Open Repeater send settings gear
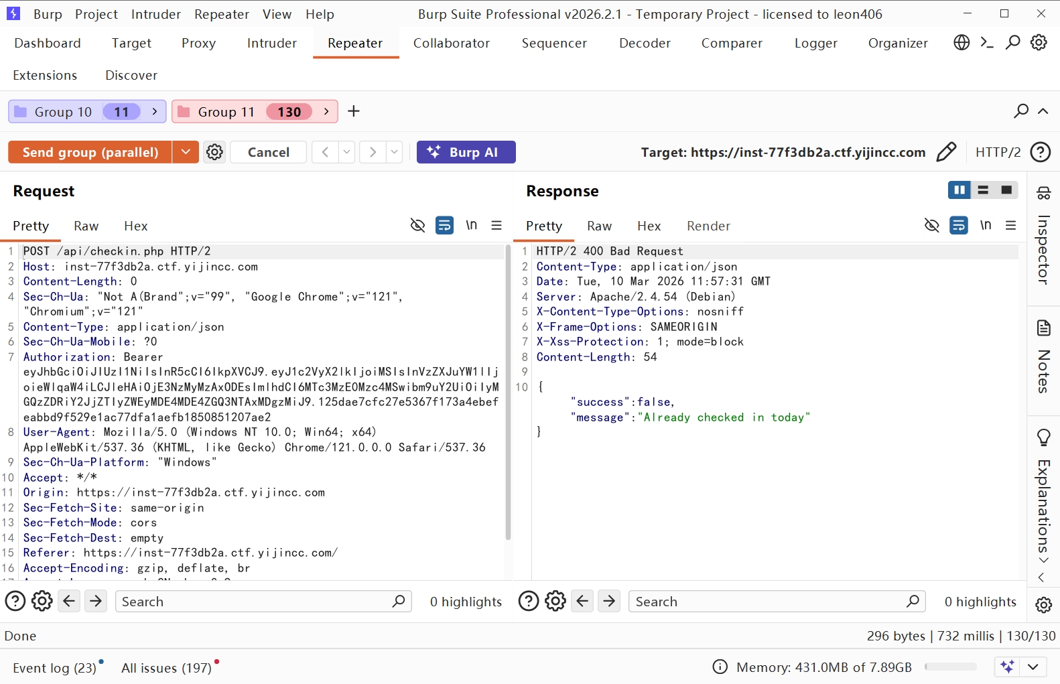Viewport: 1060px width, 684px height. pos(214,152)
